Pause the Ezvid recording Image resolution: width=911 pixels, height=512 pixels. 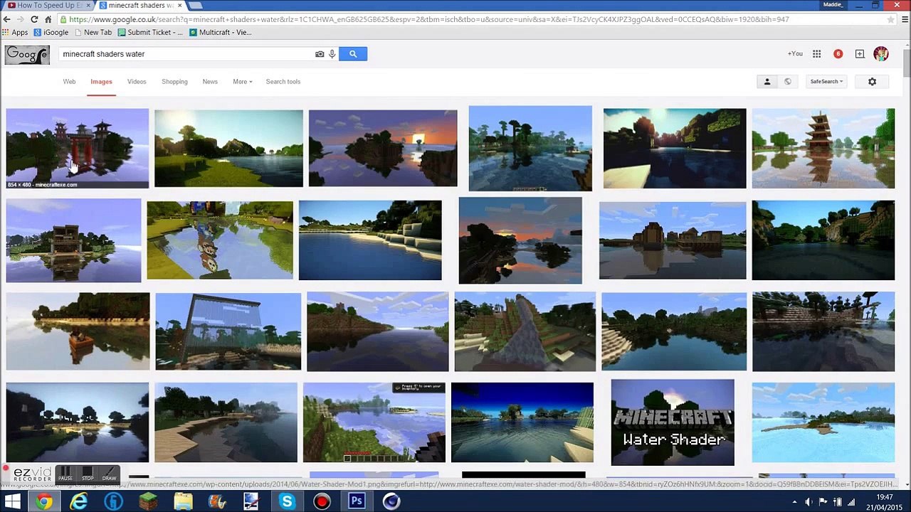(x=65, y=474)
